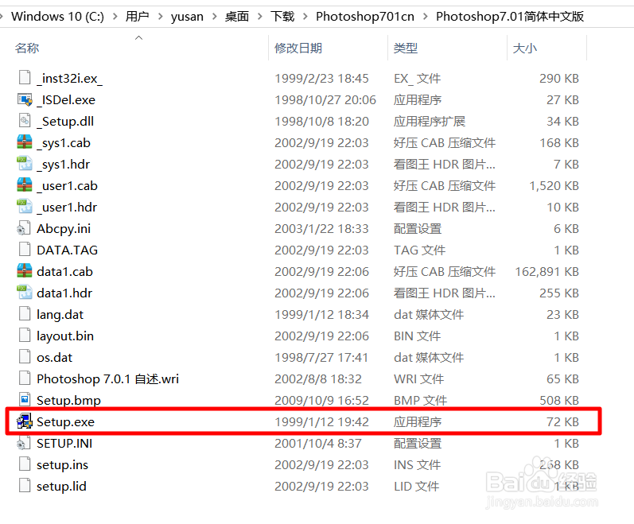Expand the chevron after yusan breadcrumb
The width and height of the screenshot is (634, 524).
tap(215, 17)
